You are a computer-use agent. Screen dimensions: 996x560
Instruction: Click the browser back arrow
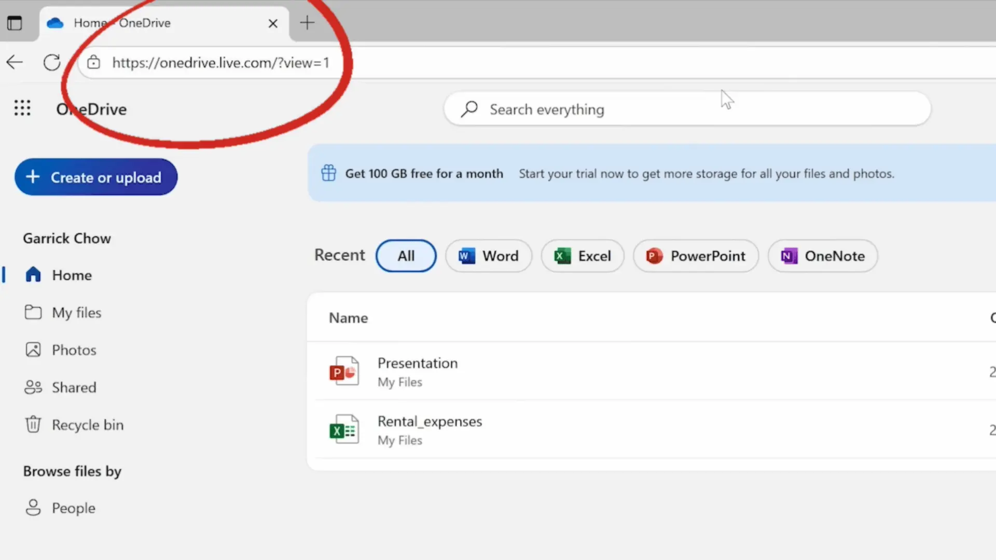[x=15, y=62]
